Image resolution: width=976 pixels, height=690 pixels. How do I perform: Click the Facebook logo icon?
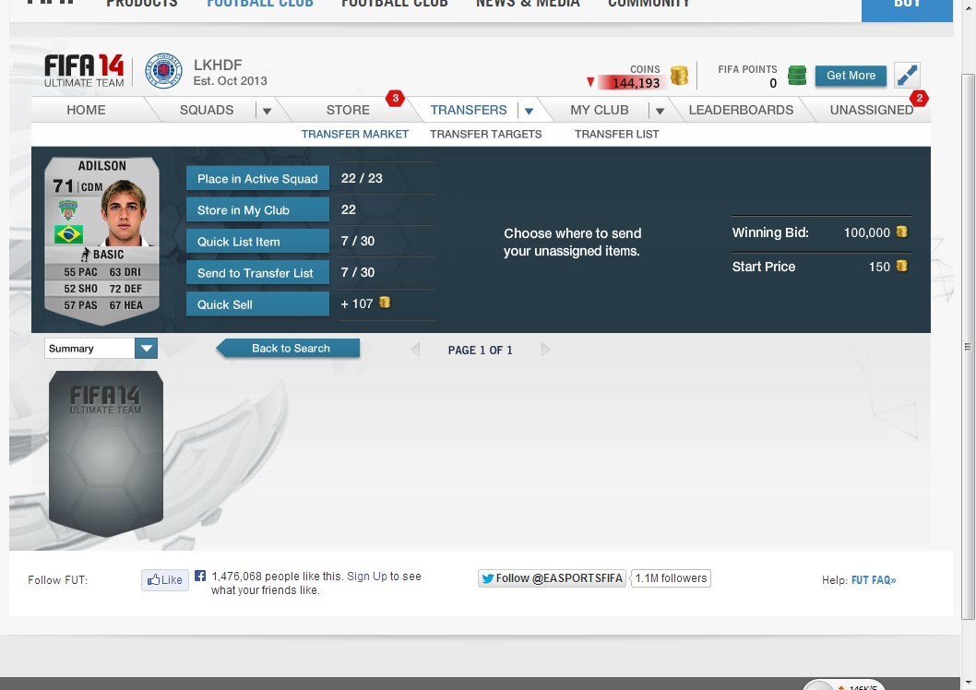[200, 577]
